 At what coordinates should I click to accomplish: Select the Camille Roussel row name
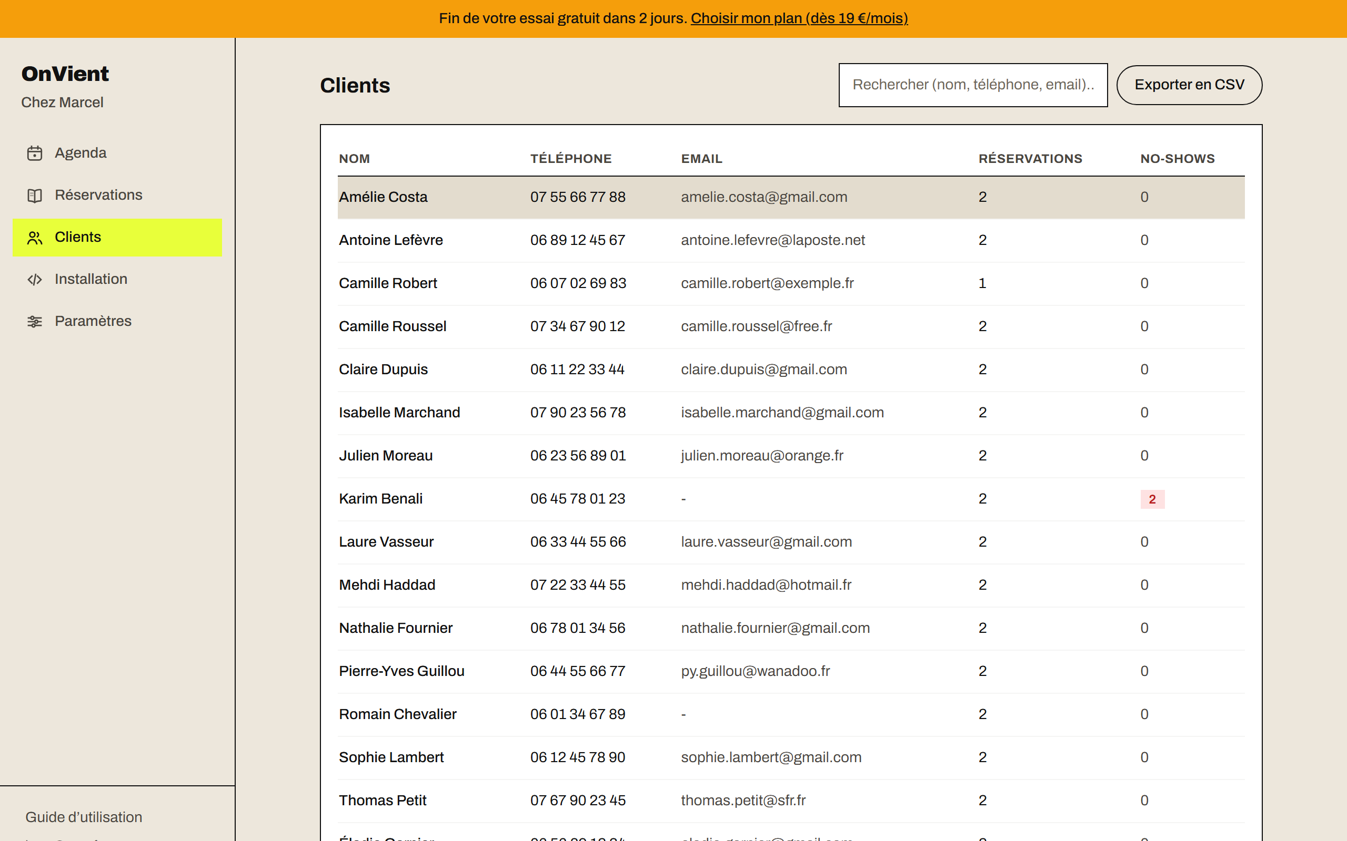(393, 326)
